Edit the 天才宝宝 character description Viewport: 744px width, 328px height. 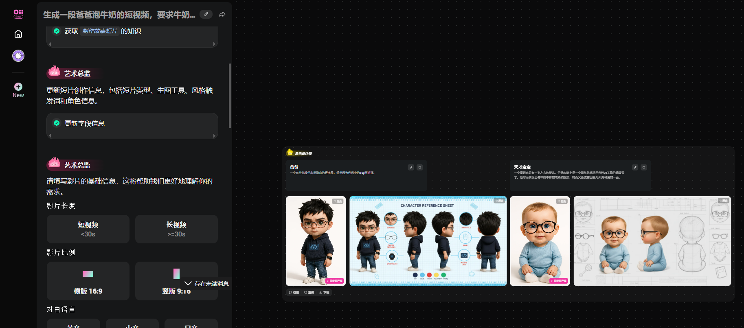coord(635,167)
